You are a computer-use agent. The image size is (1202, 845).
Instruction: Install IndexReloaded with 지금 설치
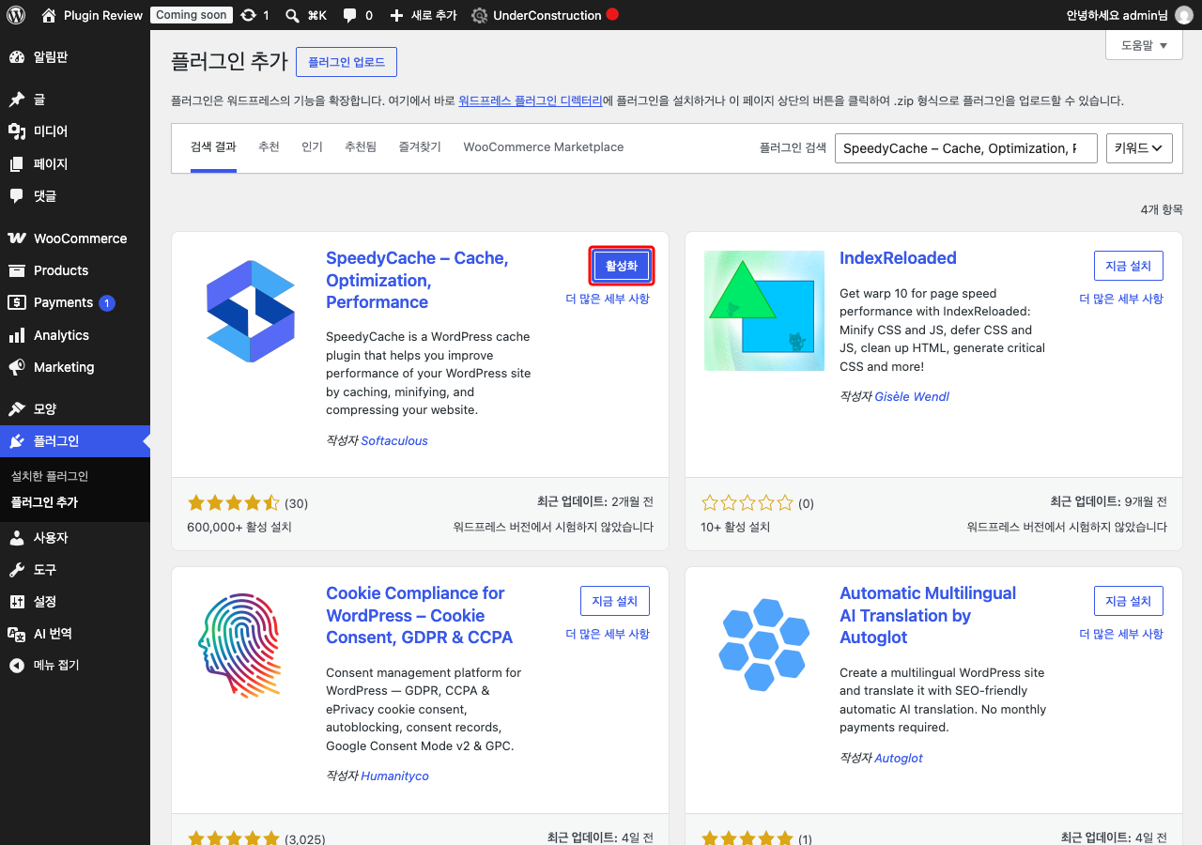[x=1129, y=266]
